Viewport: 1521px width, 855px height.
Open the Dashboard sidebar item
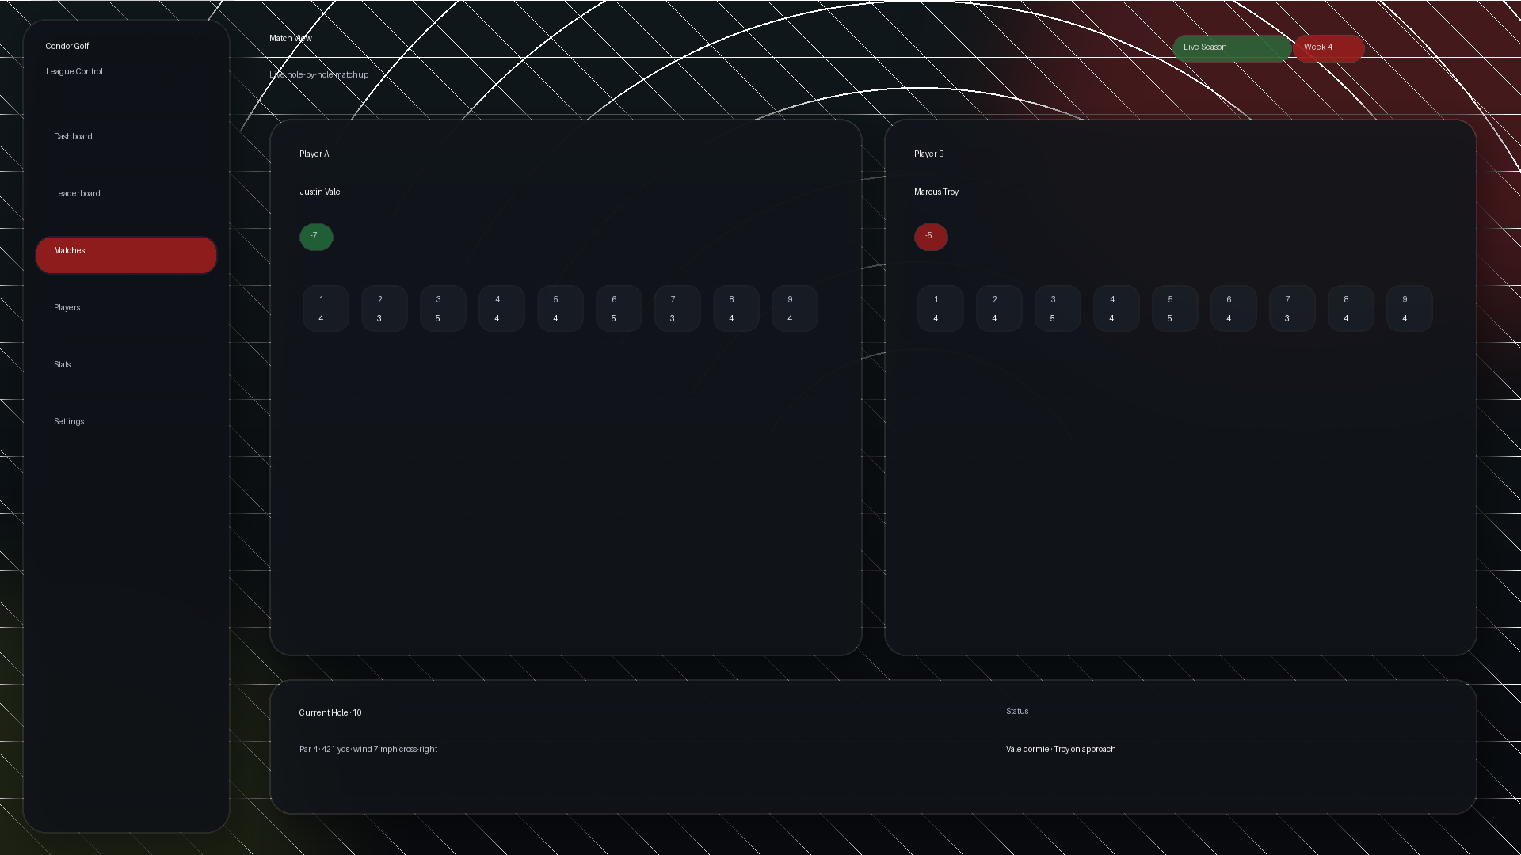126,141
